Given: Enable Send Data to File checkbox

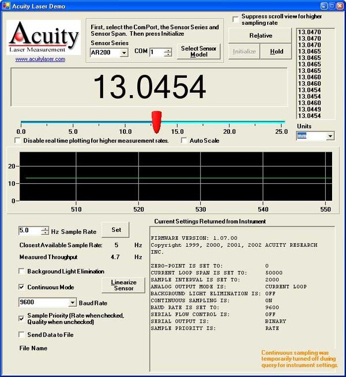Looking at the screenshot, I should [21, 334].
